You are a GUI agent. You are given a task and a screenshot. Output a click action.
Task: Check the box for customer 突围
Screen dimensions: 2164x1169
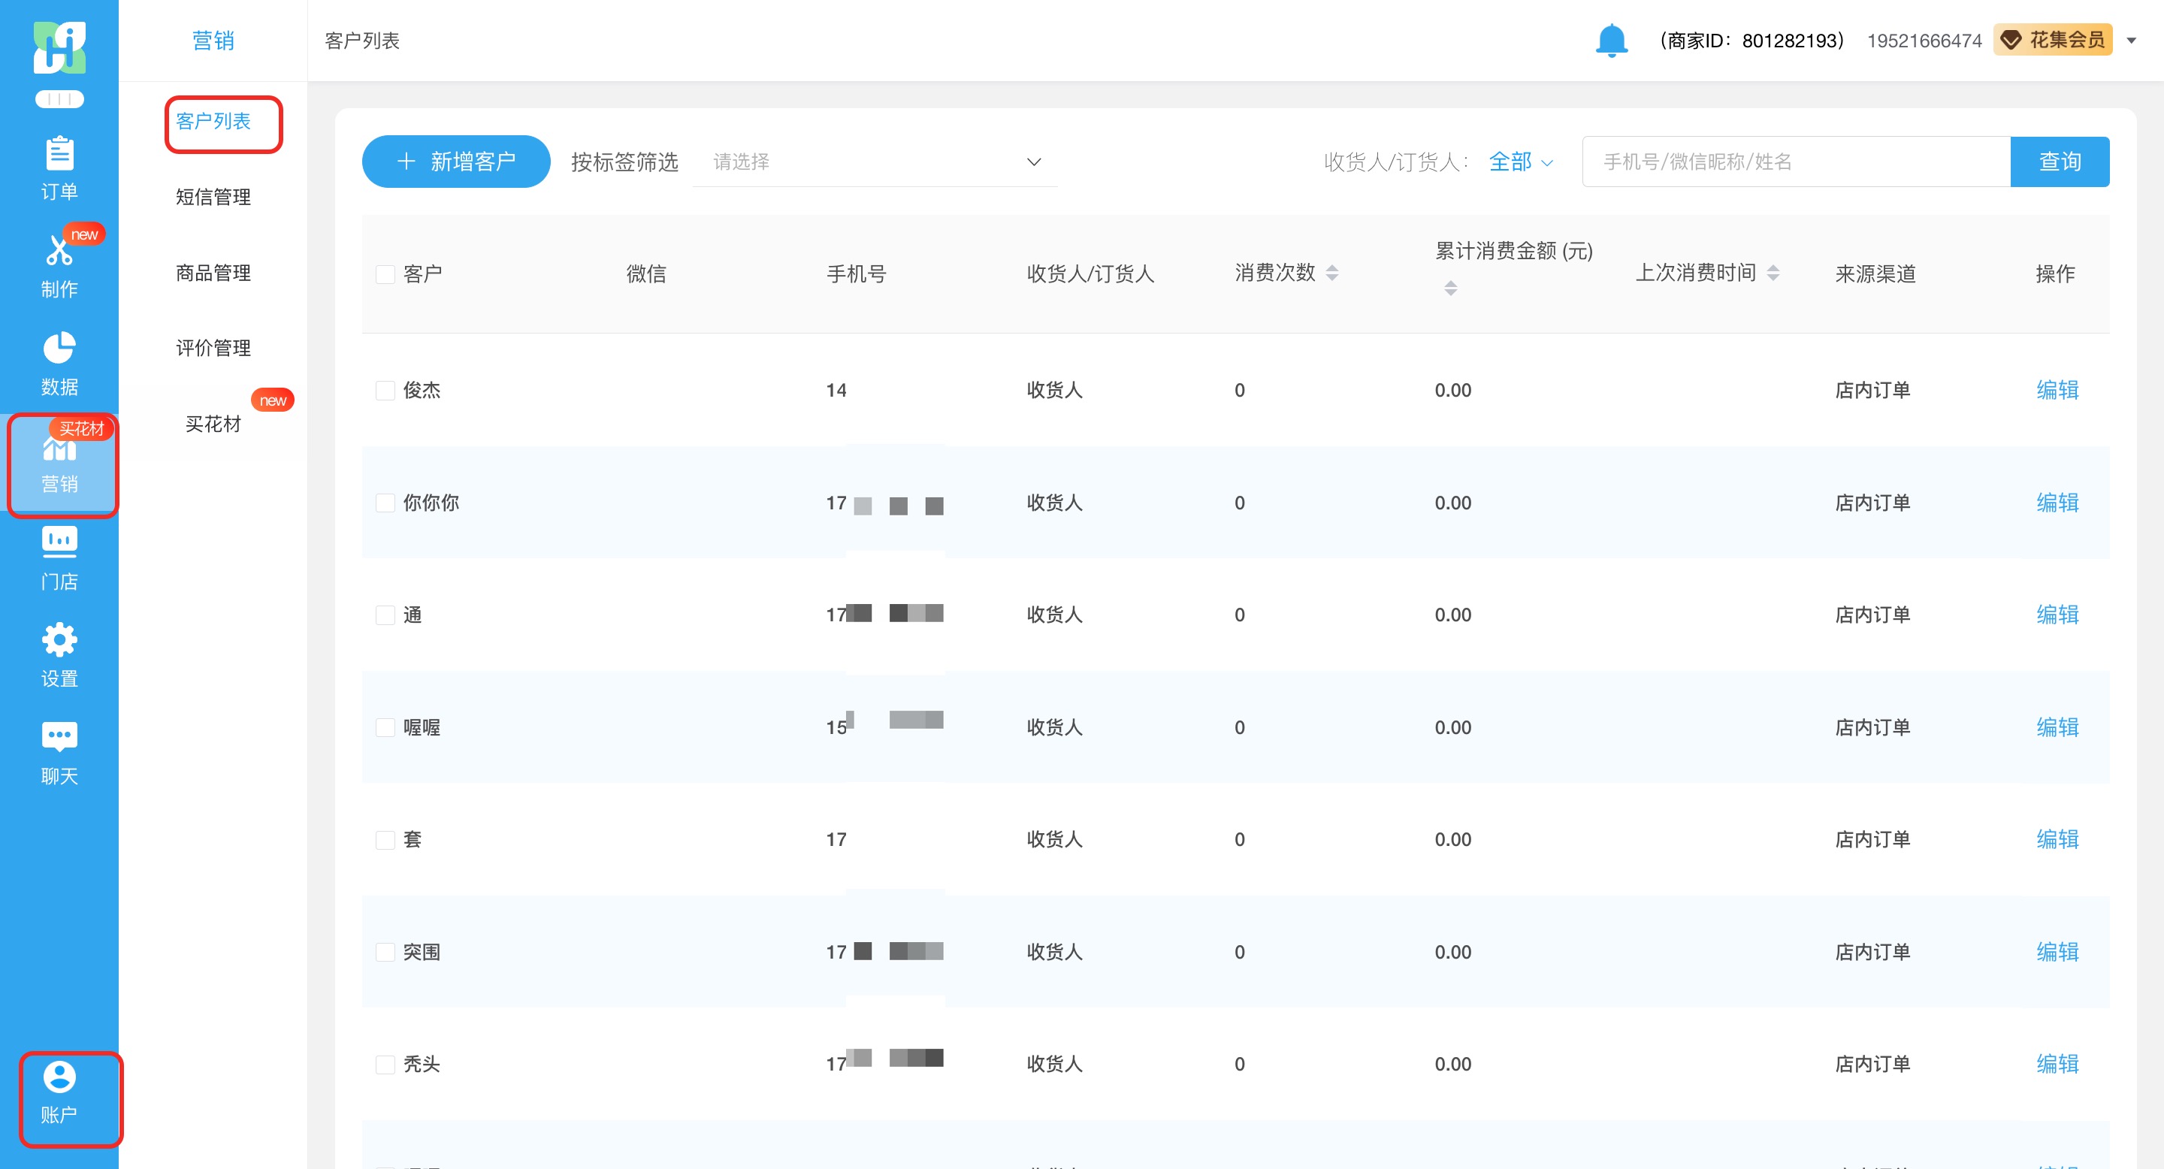click(385, 953)
